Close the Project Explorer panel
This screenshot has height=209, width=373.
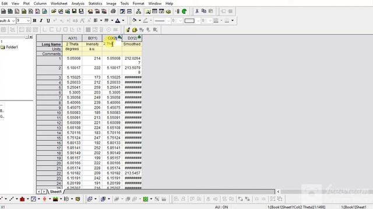pyautogui.click(x=31, y=37)
